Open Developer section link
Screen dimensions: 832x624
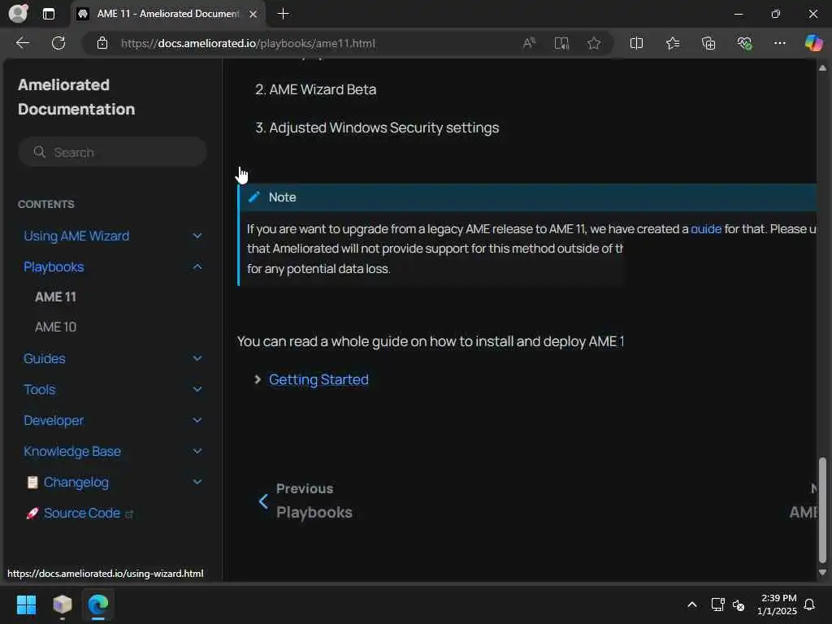[54, 420]
